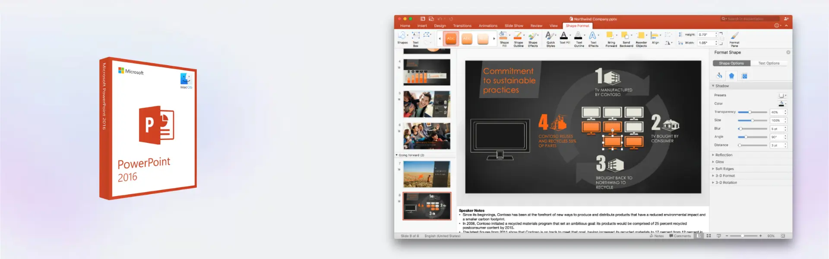
Task: Open the Insert tab
Action: tap(422, 26)
